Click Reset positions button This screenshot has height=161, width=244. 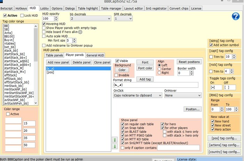coord(189,62)
